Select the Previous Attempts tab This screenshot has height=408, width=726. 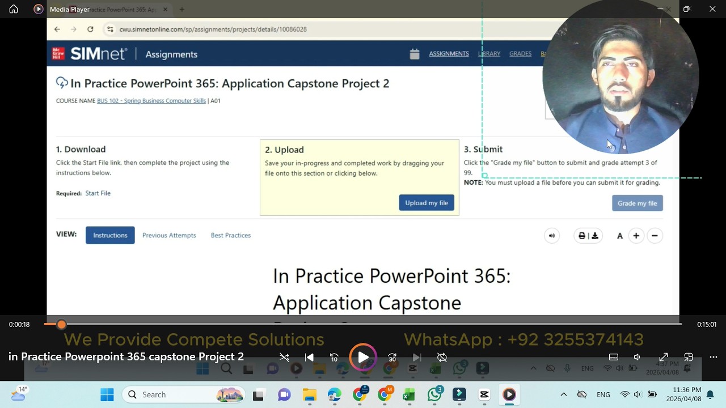(x=169, y=235)
